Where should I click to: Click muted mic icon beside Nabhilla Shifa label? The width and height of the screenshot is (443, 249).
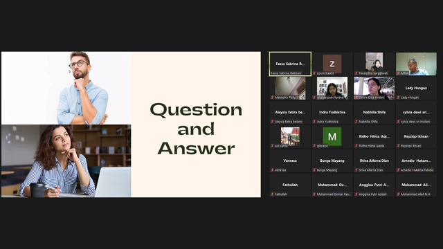click(x=356, y=122)
